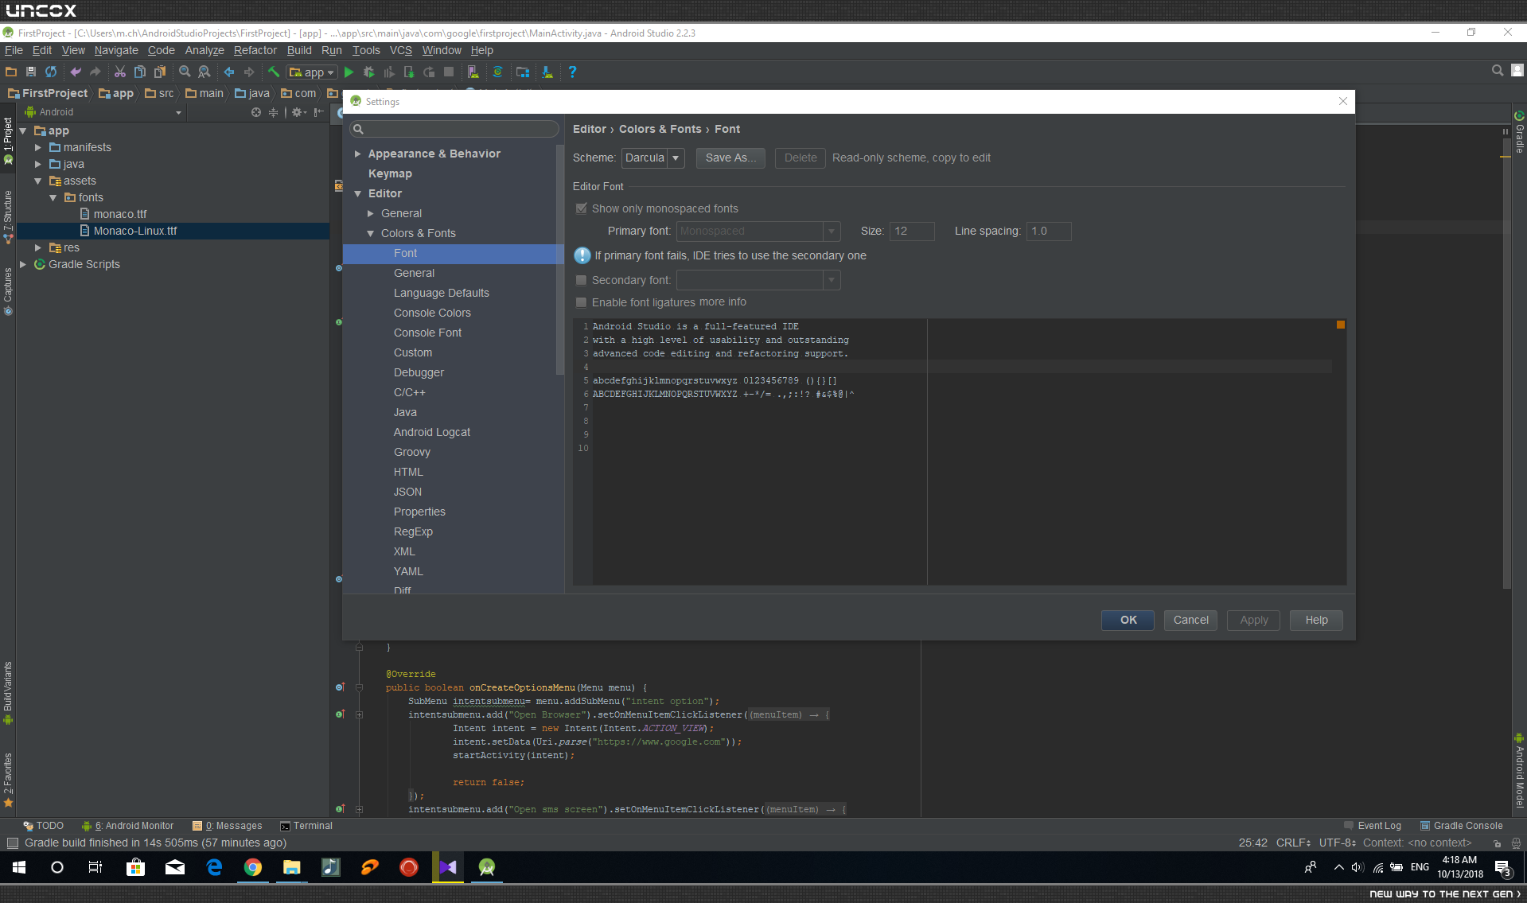The image size is (1527, 903).
Task: Click the font Size field
Action: [x=912, y=231]
